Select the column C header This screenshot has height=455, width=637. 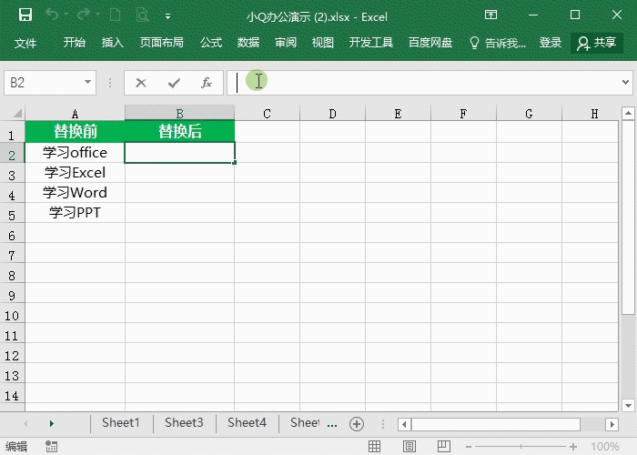[x=267, y=114]
